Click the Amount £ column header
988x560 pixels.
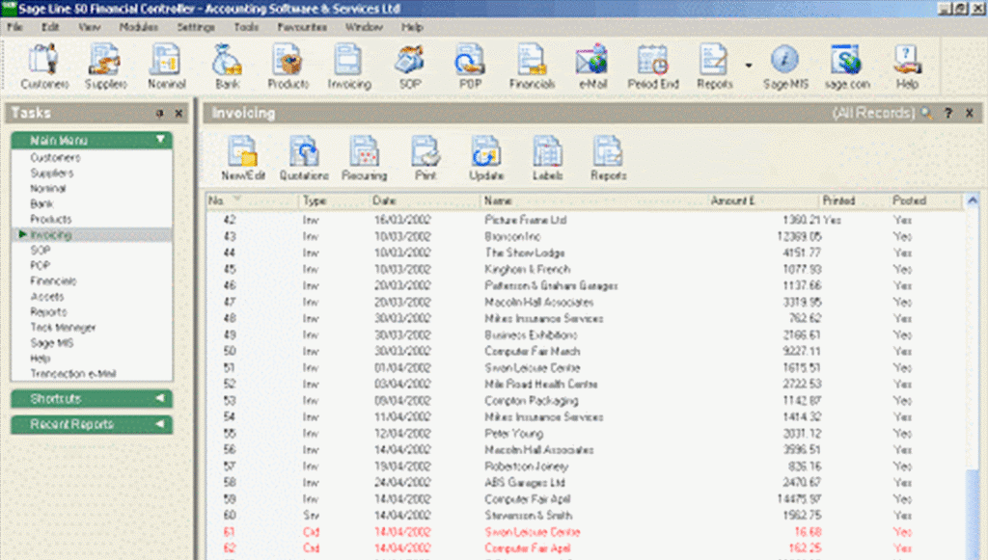(763, 200)
